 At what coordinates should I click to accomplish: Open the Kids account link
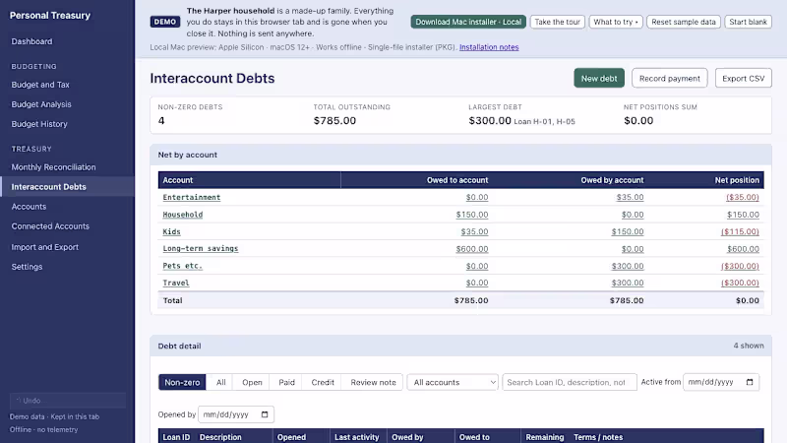[171, 231]
